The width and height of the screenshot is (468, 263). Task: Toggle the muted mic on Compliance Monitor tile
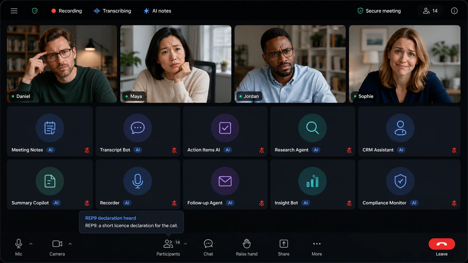454,203
